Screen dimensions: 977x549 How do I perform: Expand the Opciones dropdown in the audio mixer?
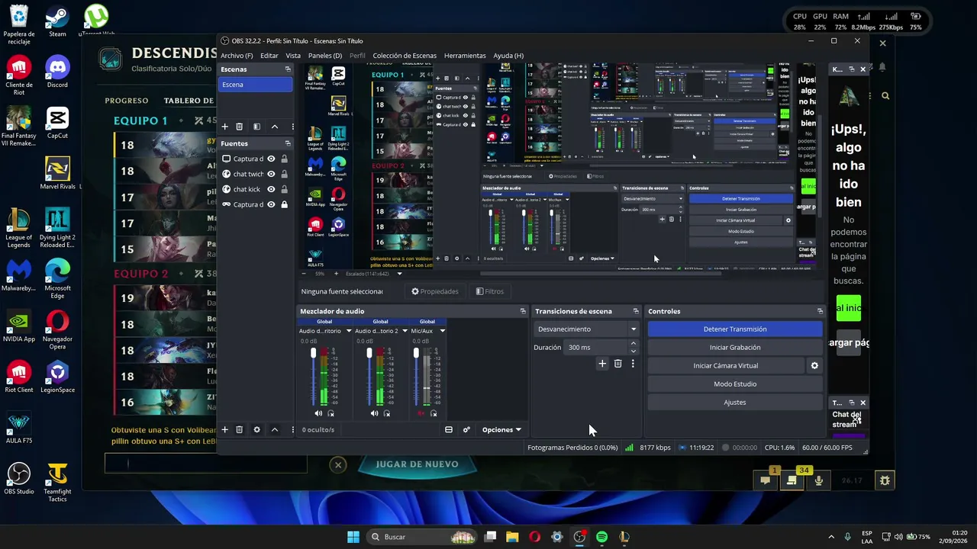tap(501, 429)
